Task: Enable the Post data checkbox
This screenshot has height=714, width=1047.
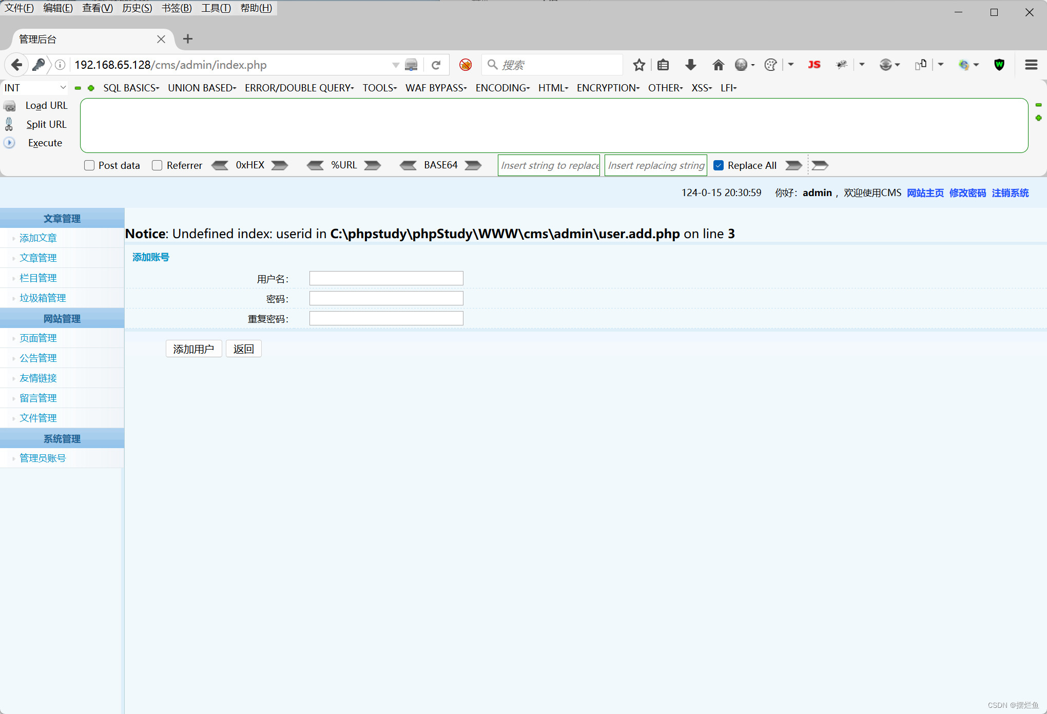Action: coord(89,166)
